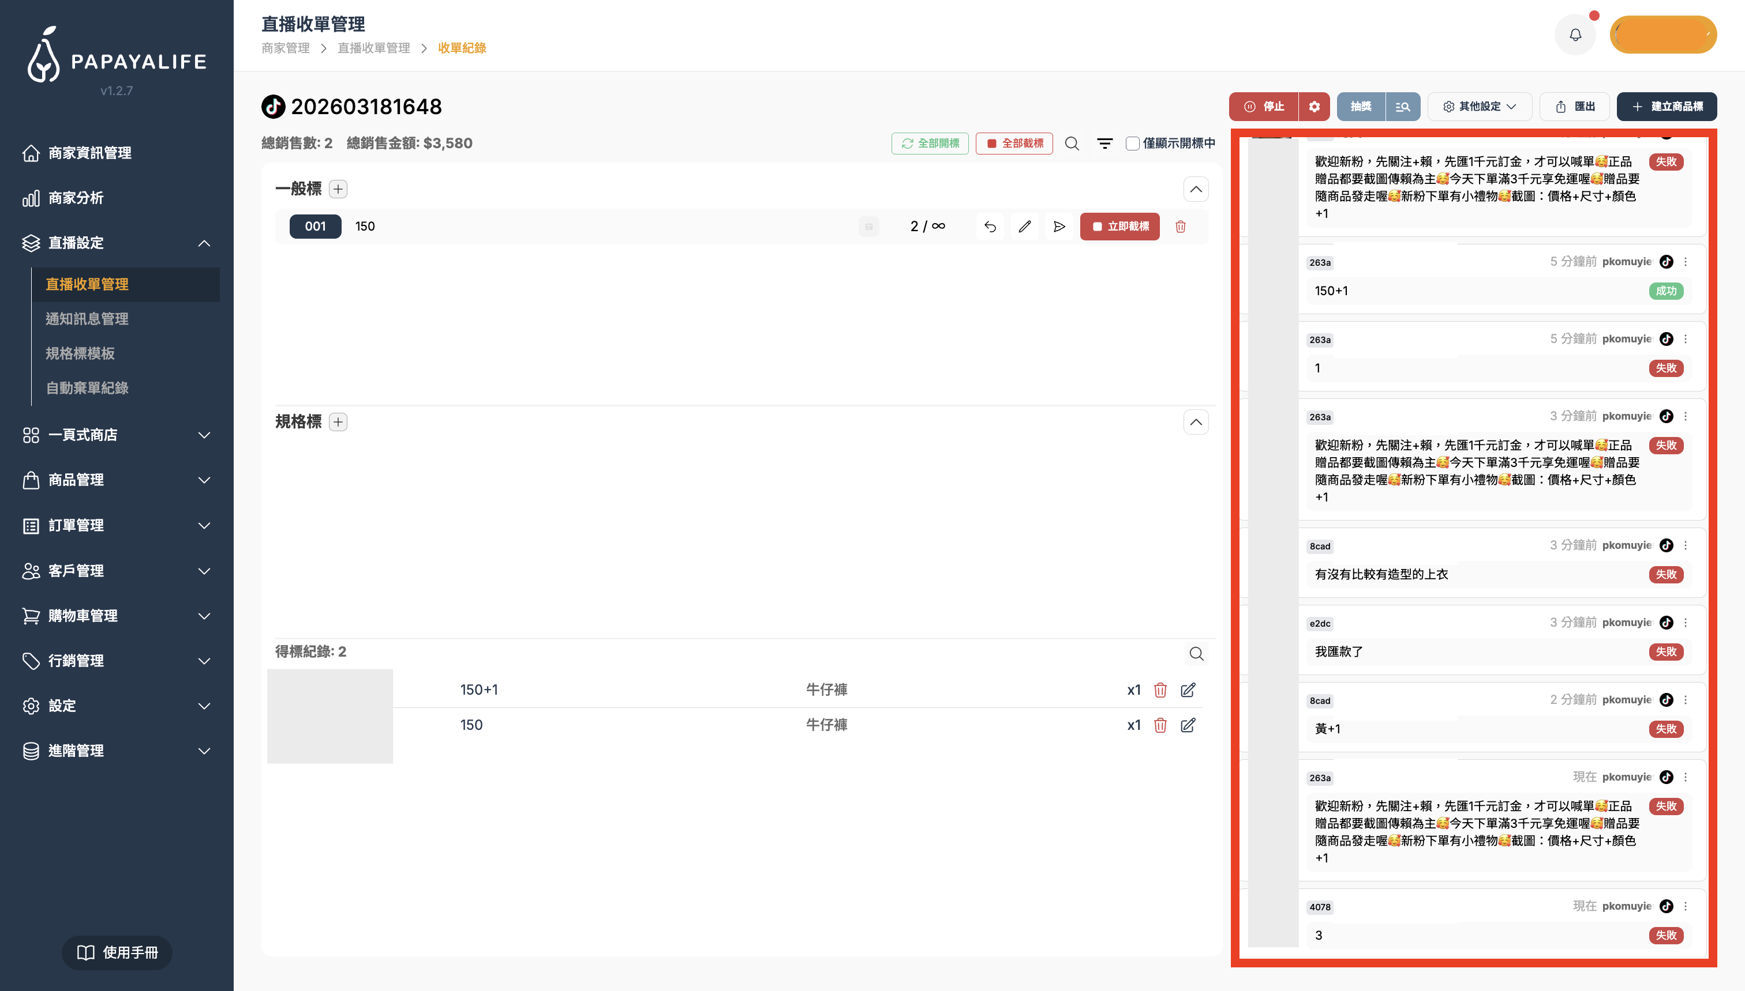The height and width of the screenshot is (991, 1745).
Task: Enable the 僅顯示開標中 checkbox
Action: click(1132, 144)
